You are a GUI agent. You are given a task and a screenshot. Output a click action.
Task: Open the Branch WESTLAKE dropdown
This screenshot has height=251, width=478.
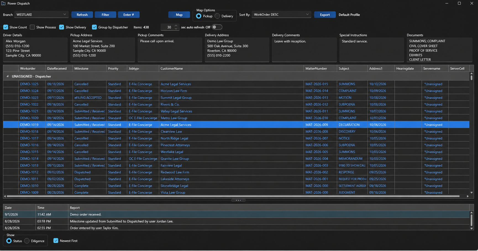[41, 14]
